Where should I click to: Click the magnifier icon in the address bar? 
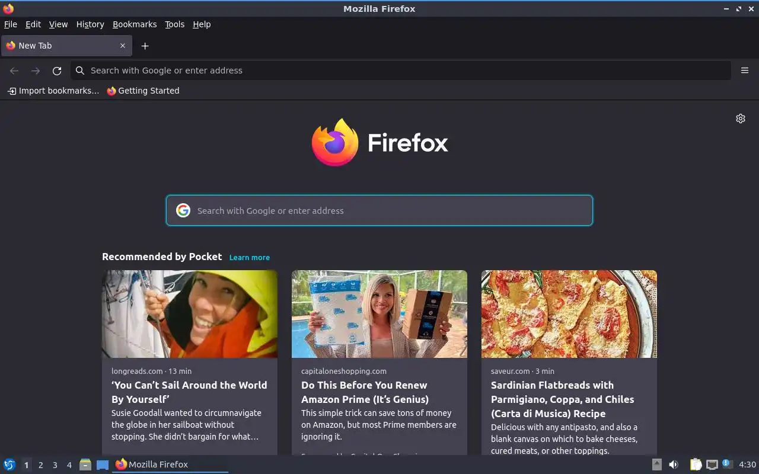point(80,71)
